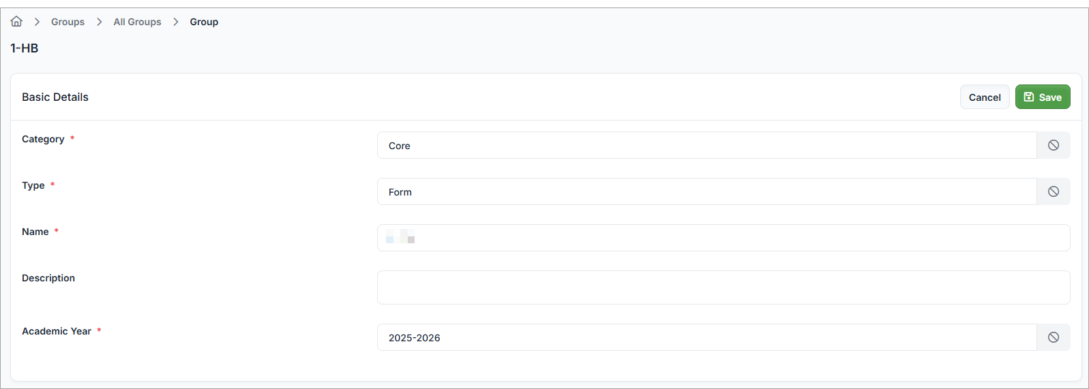Focus the Name input field
Screen dimensions: 1089x389
[723, 238]
